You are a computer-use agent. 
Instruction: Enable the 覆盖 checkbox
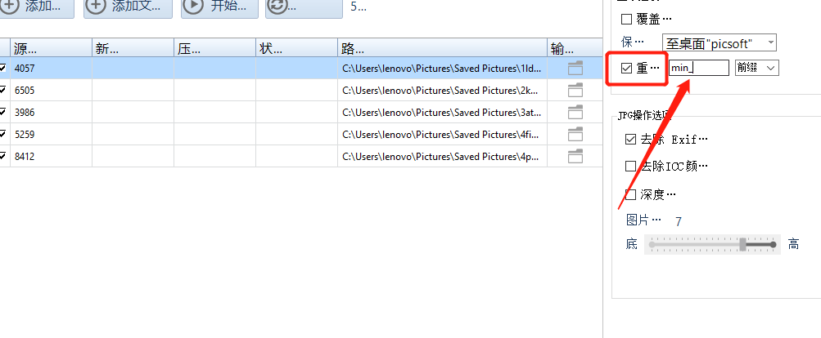pos(627,19)
